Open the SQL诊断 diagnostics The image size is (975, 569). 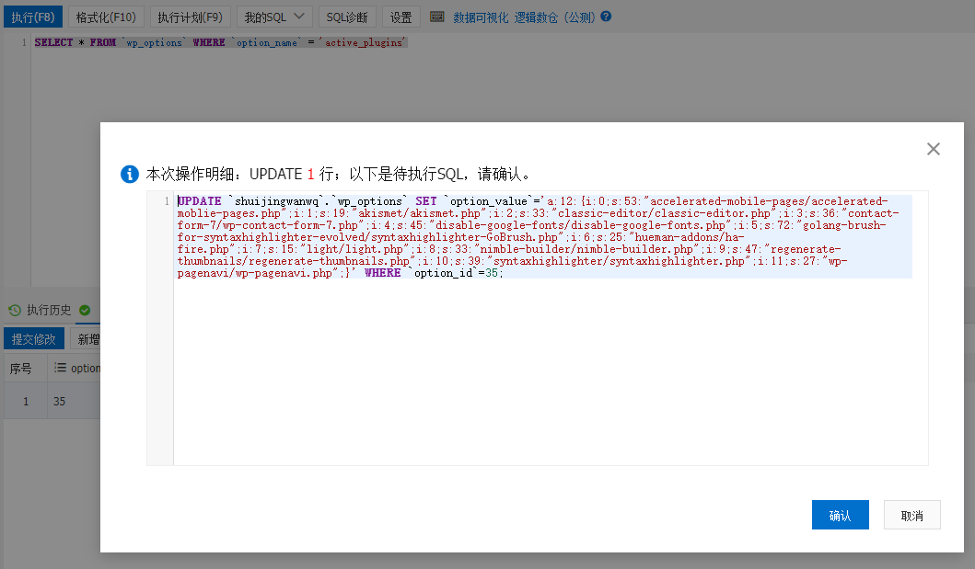[347, 17]
